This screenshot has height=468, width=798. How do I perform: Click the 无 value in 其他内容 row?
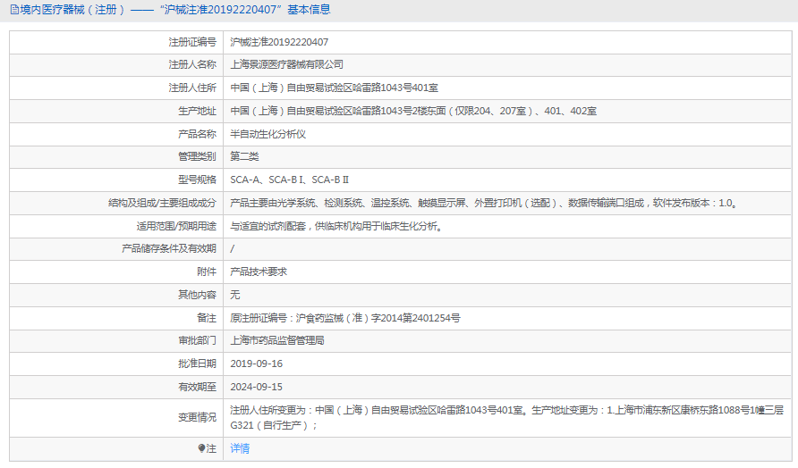coord(234,295)
